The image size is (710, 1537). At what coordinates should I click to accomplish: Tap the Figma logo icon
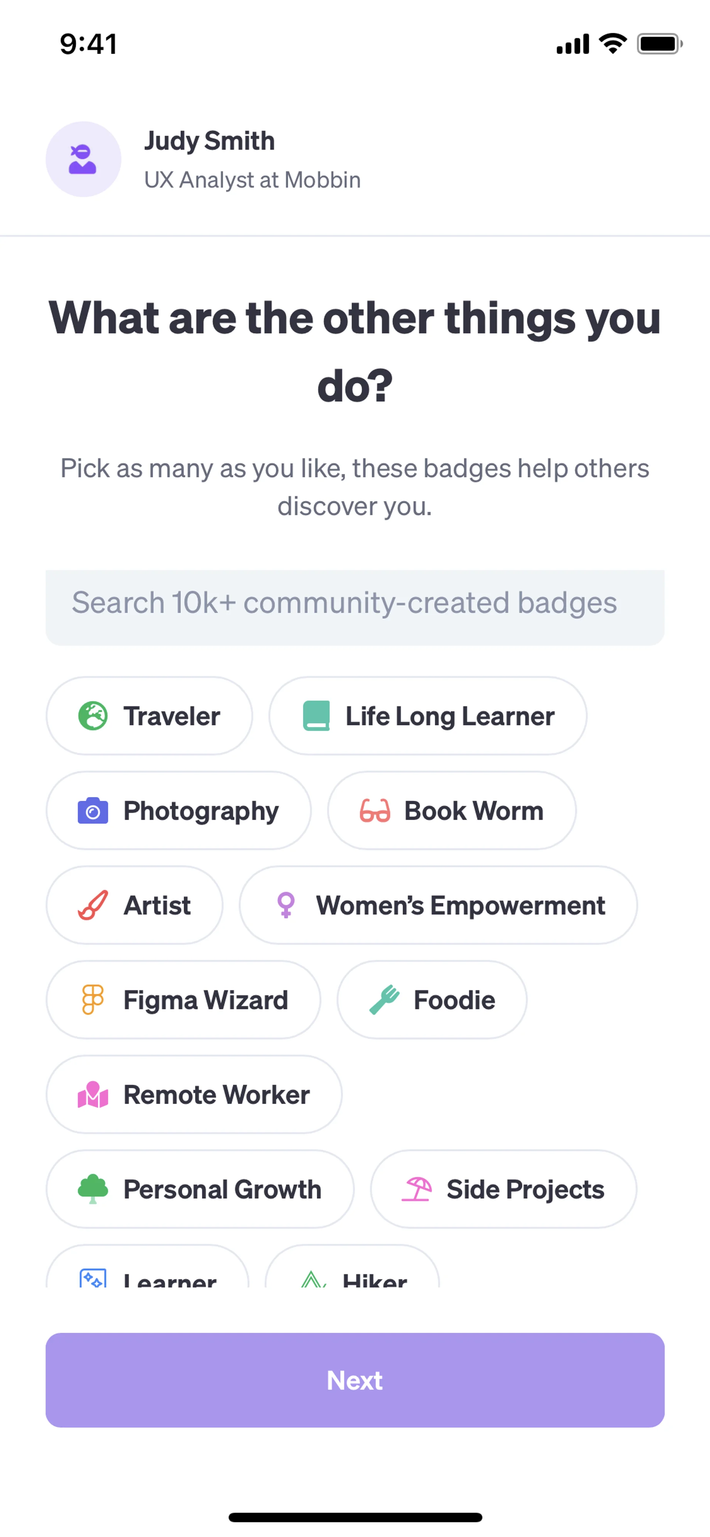point(93,999)
